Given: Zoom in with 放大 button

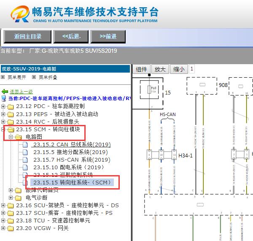Looking at the screenshot, I should 160,70.
